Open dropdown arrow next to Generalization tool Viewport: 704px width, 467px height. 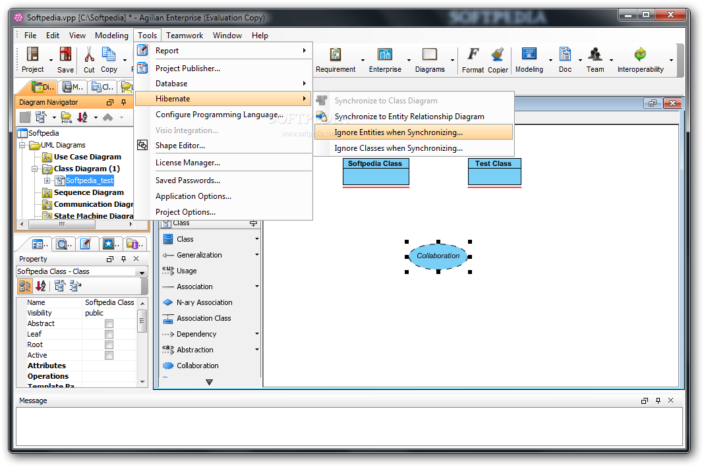(257, 255)
